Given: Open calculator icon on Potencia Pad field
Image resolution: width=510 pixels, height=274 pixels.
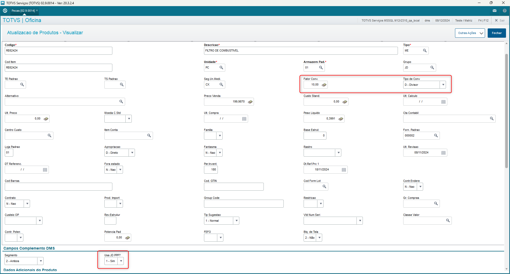Looking at the screenshot, I should 127,238.
